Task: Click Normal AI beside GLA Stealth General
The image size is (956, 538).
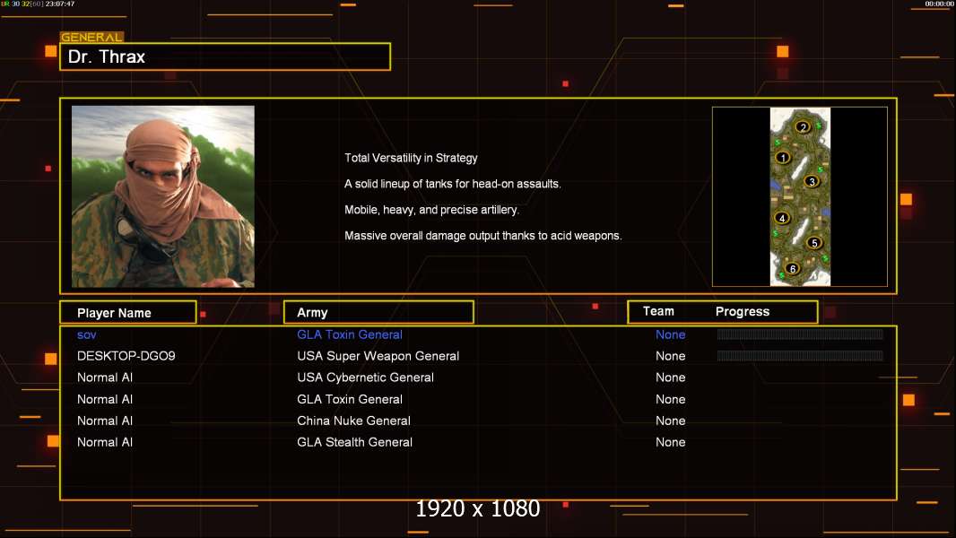Action: tap(105, 442)
